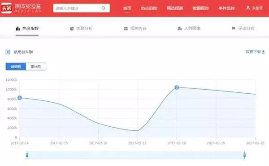Open the 头条号 user account icon
269x166 pixels.
[248, 8]
